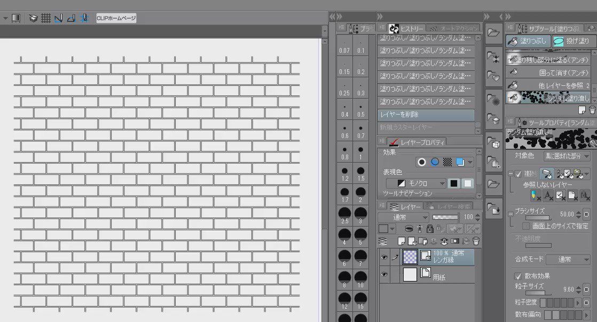Image resolution: width=597 pixels, height=322 pixels.
Task: Select the レンガ線 layer thumbnail
Action: pyautogui.click(x=410, y=257)
